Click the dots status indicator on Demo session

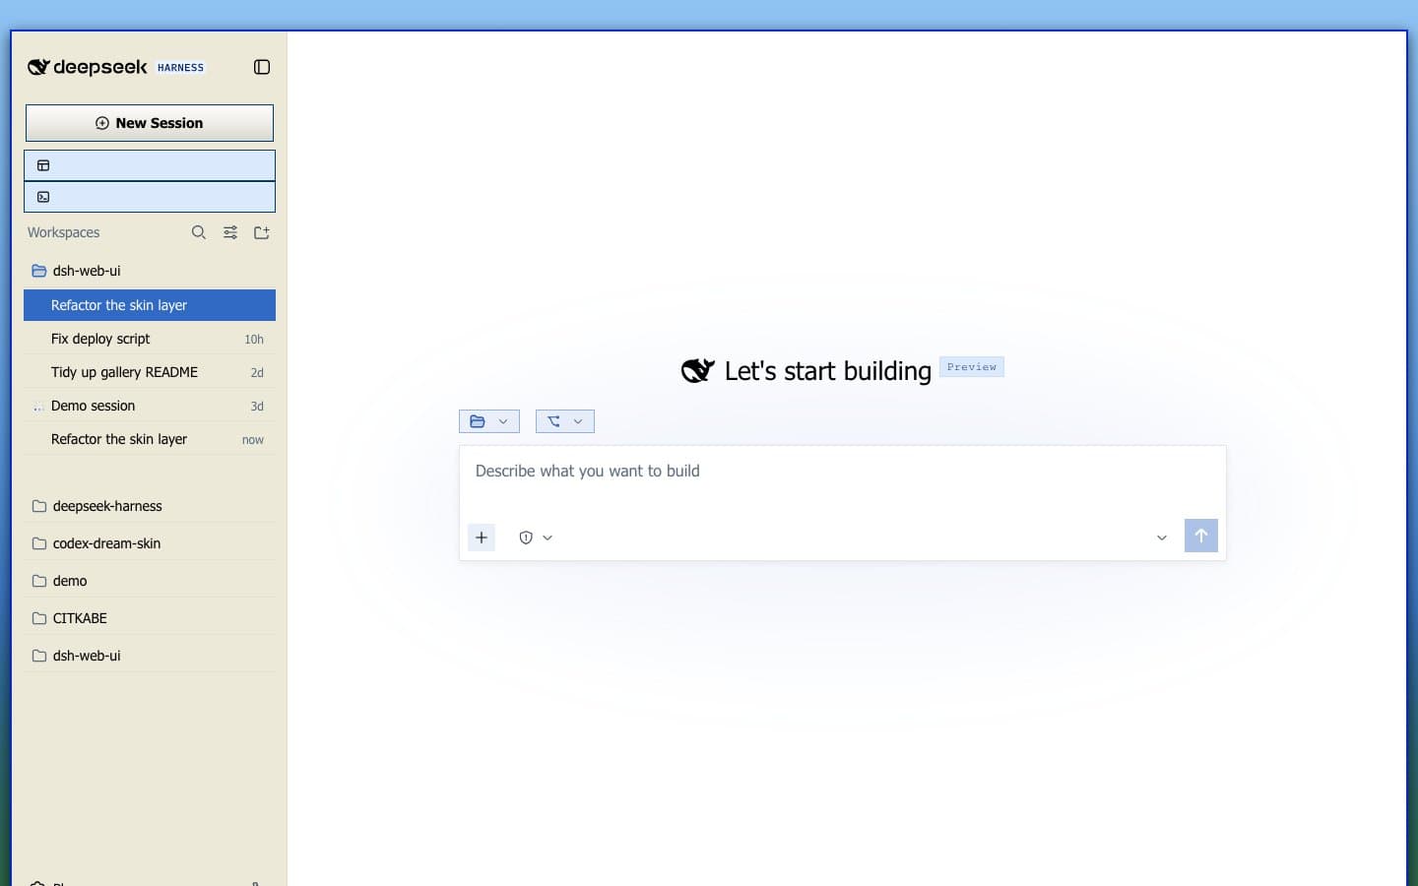coord(38,407)
